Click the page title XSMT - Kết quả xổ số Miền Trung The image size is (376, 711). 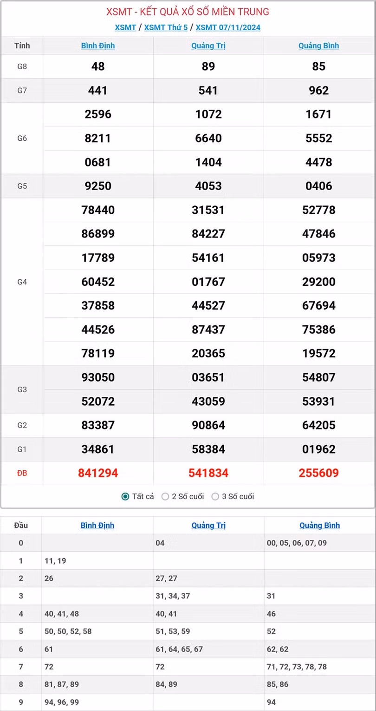tap(188, 12)
